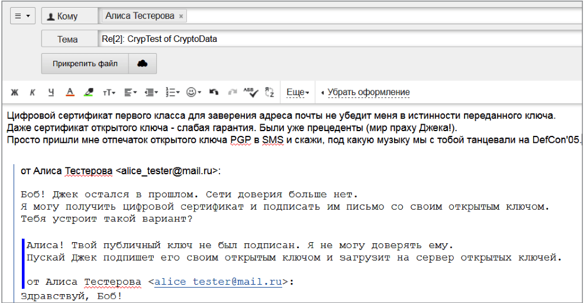Click misspelled word PGP in message

241,140
